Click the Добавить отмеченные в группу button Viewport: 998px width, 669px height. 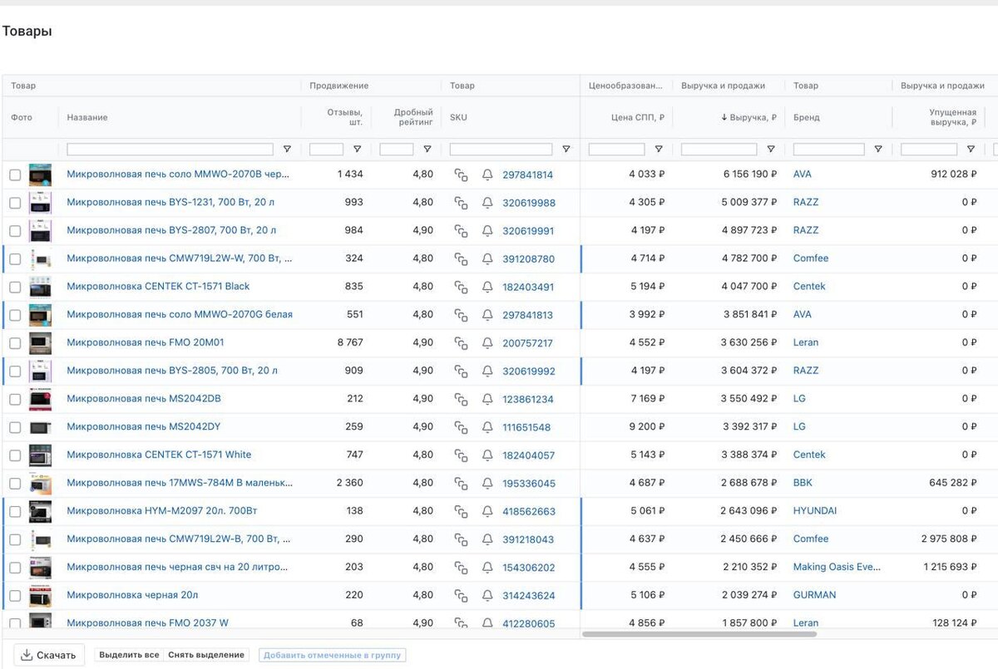click(333, 655)
